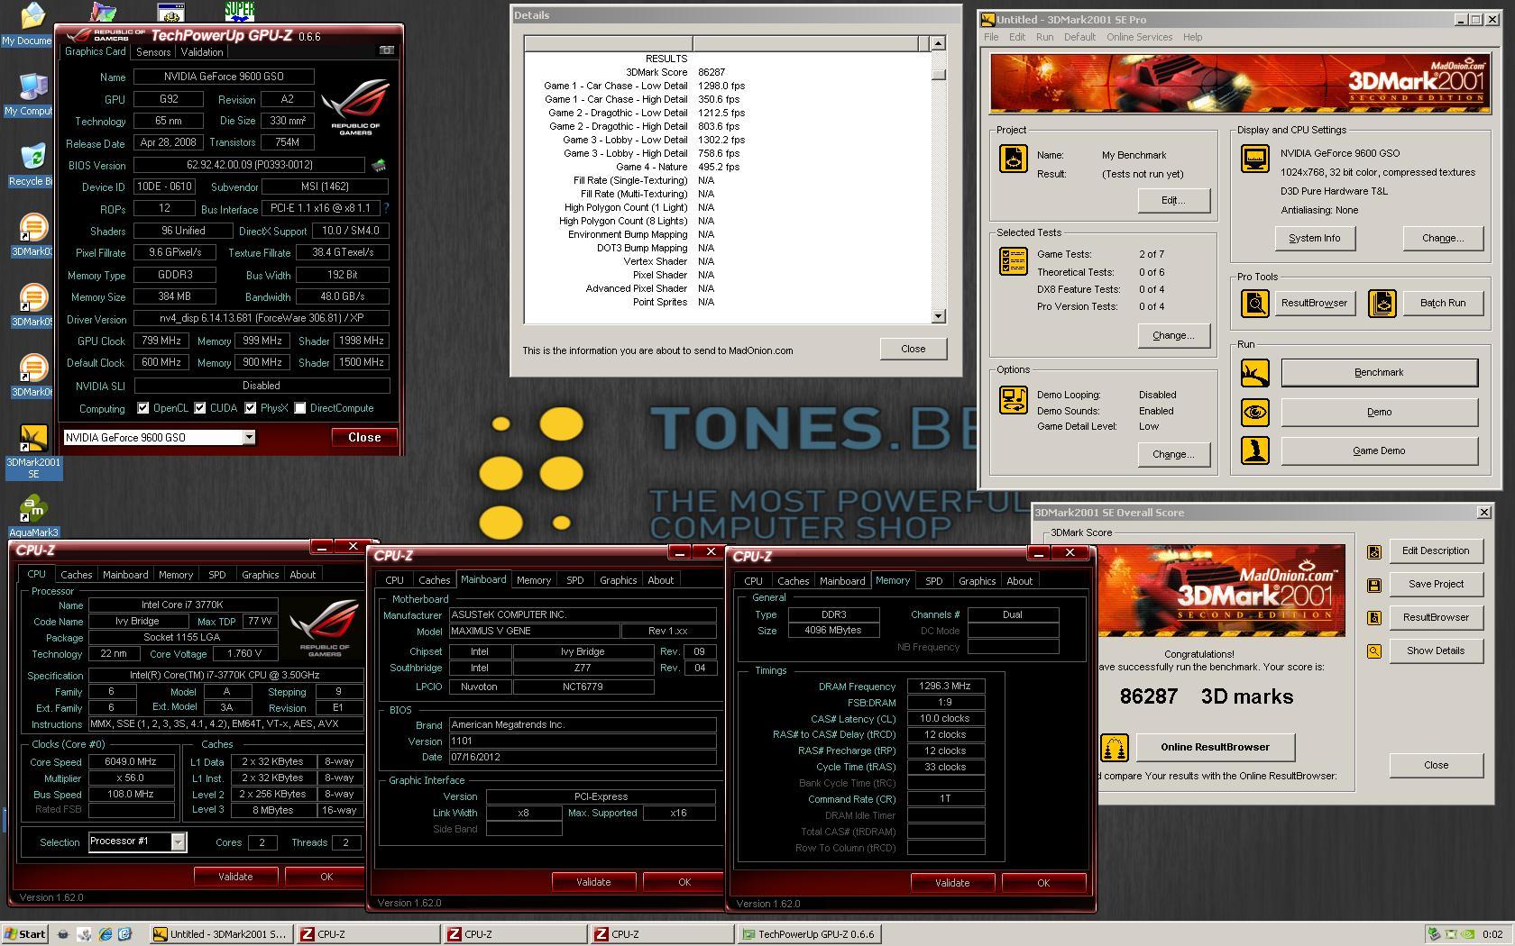Click the Show Details button

pos(1436,650)
